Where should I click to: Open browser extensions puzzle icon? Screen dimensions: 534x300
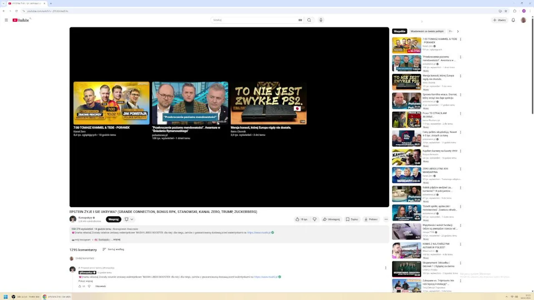(515, 11)
